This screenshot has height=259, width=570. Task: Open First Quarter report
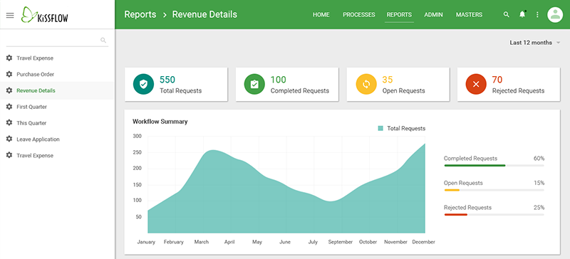point(31,107)
